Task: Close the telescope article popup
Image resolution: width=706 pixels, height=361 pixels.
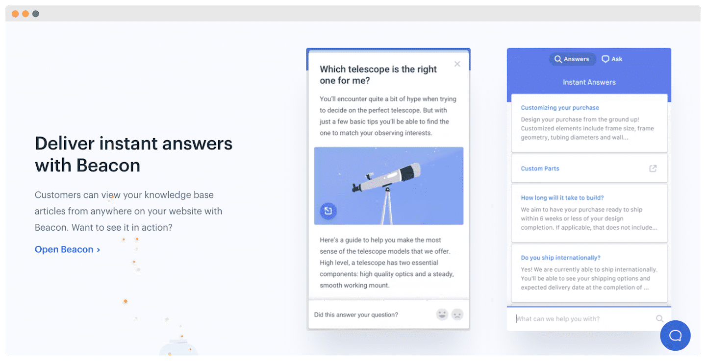Action: pos(457,64)
